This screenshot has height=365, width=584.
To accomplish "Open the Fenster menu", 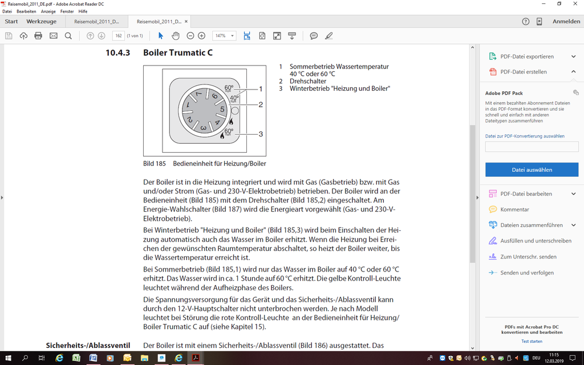I will (67, 11).
